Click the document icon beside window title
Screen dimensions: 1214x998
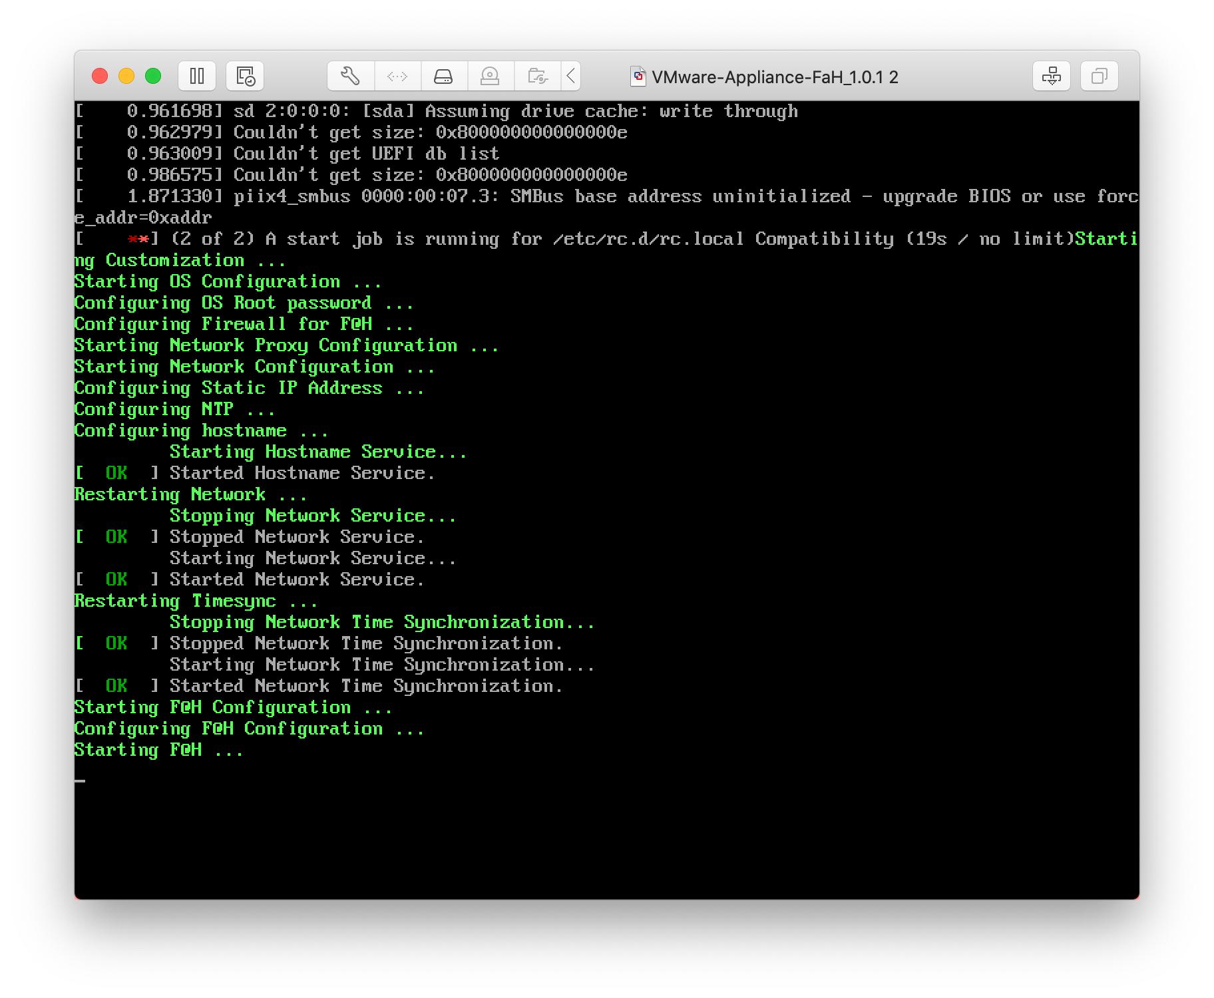[638, 77]
